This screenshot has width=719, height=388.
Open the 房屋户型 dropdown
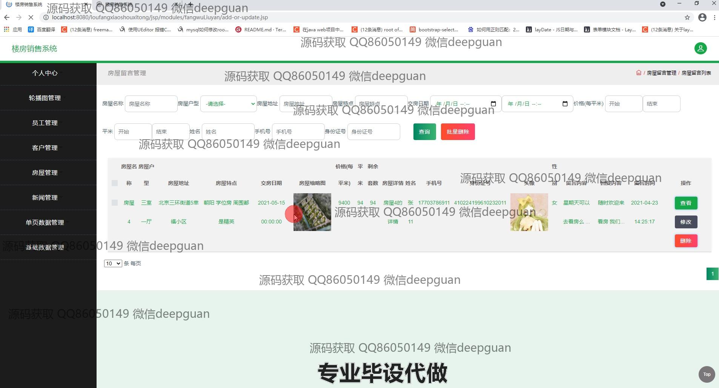coord(228,104)
